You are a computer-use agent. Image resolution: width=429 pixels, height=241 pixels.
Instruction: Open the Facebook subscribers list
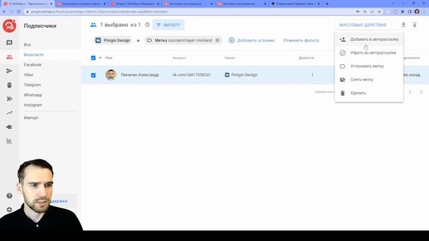point(33,65)
